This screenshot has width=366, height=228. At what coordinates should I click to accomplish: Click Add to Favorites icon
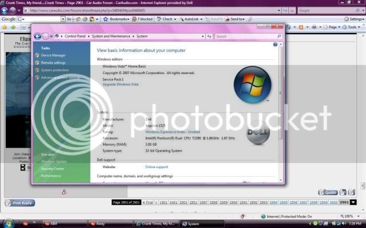(x=13, y=27)
